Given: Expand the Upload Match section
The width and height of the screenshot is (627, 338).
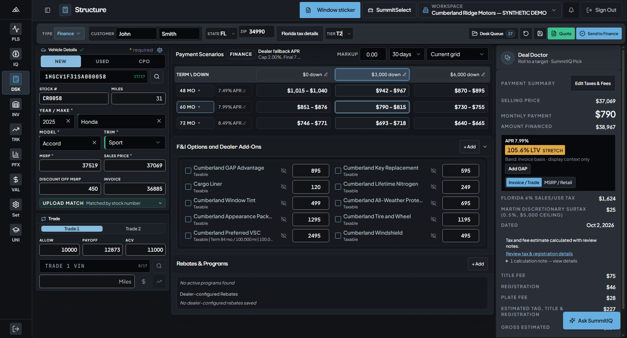Looking at the screenshot, I should 102,203.
